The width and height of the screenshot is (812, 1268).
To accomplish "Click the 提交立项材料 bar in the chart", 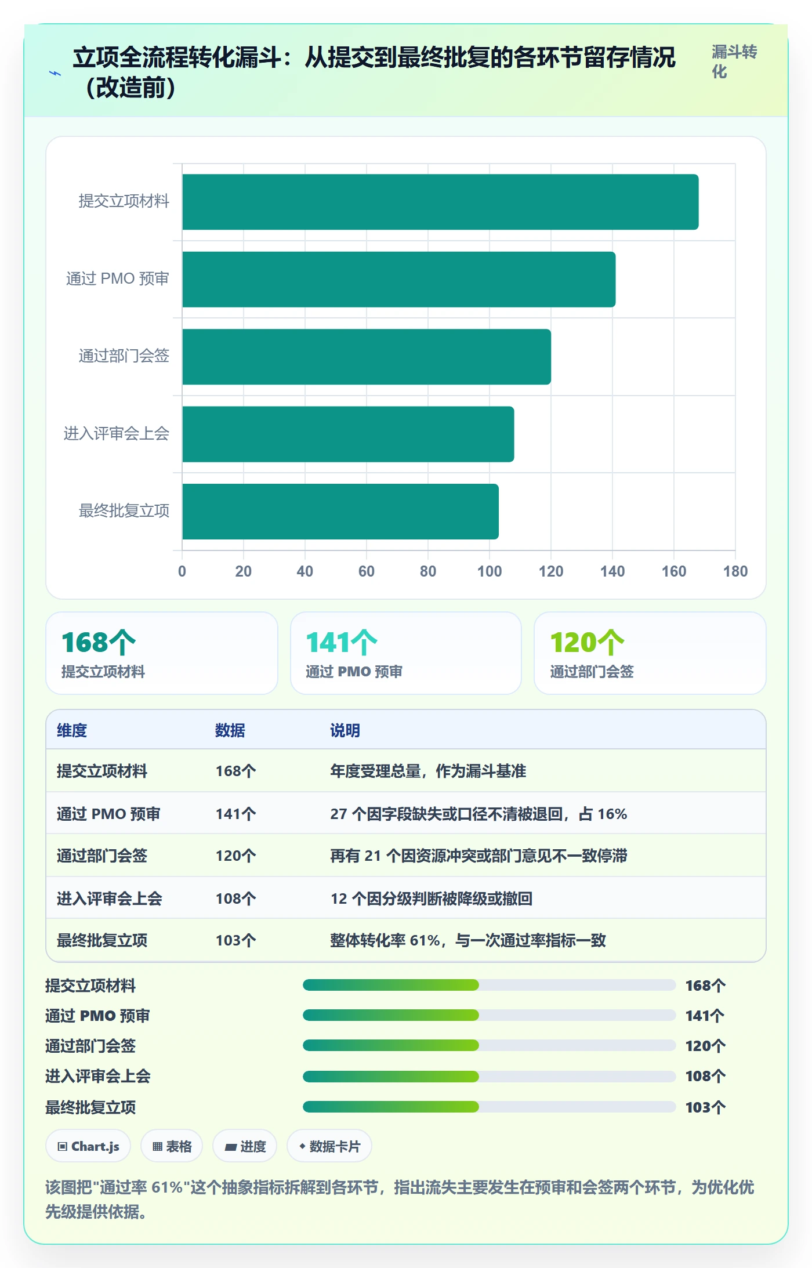I will [x=440, y=202].
